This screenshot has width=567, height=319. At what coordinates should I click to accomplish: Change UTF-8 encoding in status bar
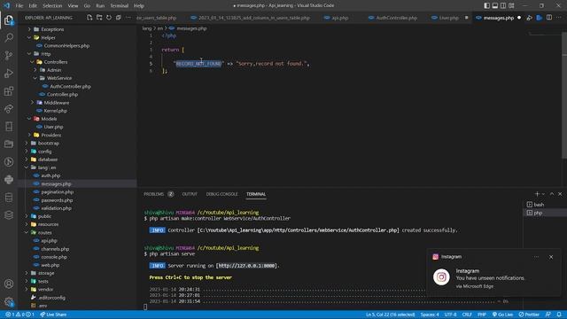click(x=450, y=315)
